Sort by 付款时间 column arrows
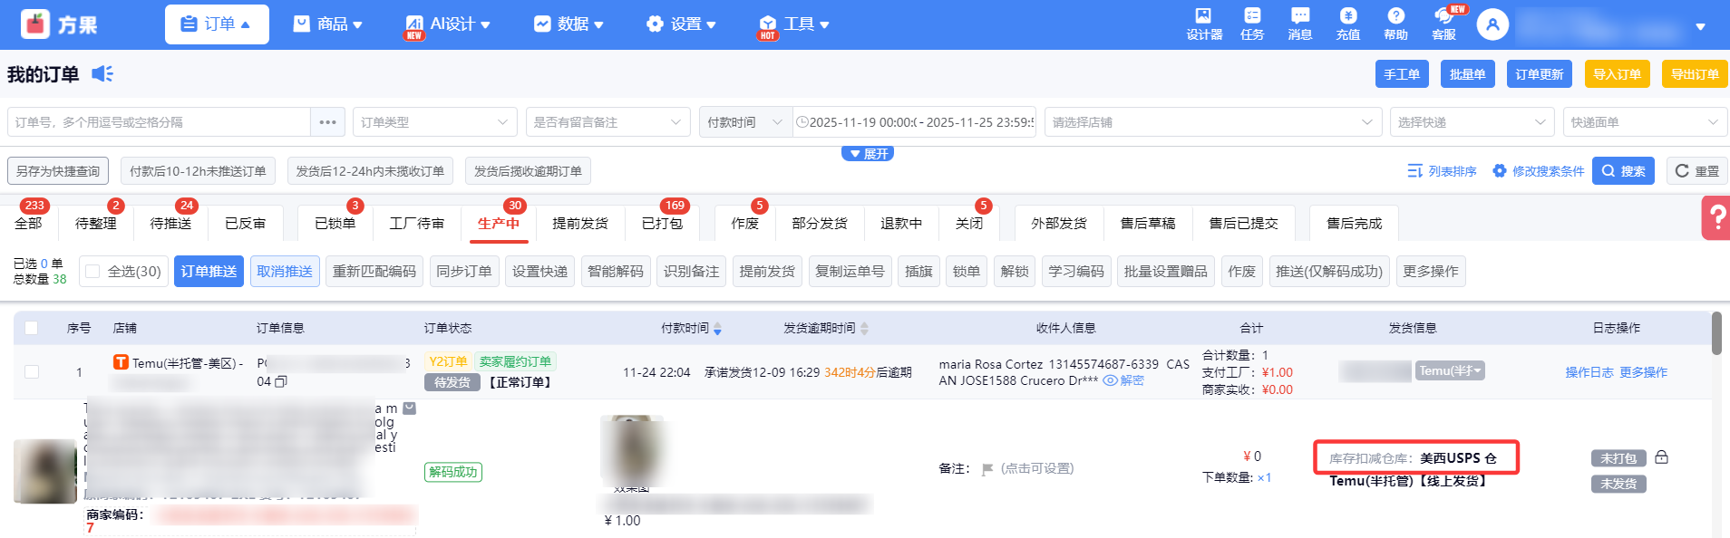The image size is (1730, 538). [x=717, y=329]
